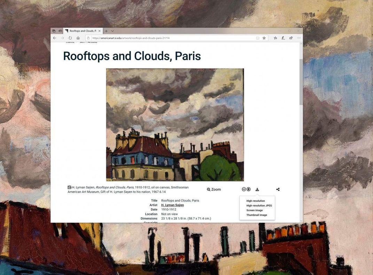Refresh the page

coord(70,38)
